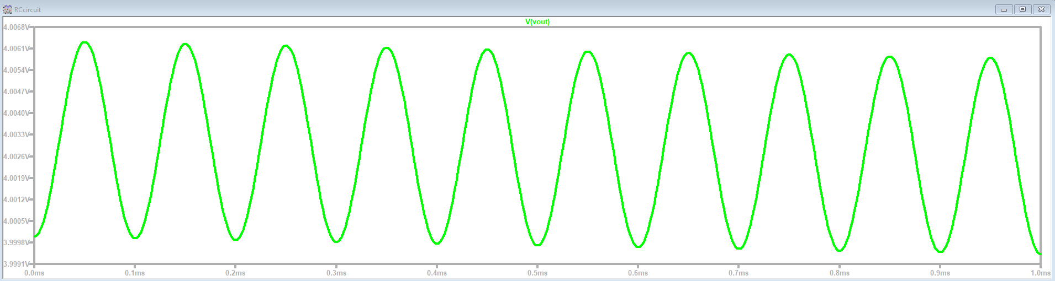Click the 4.0061V vertical axis label
Image resolution: width=1055 pixels, height=281 pixels.
point(15,48)
